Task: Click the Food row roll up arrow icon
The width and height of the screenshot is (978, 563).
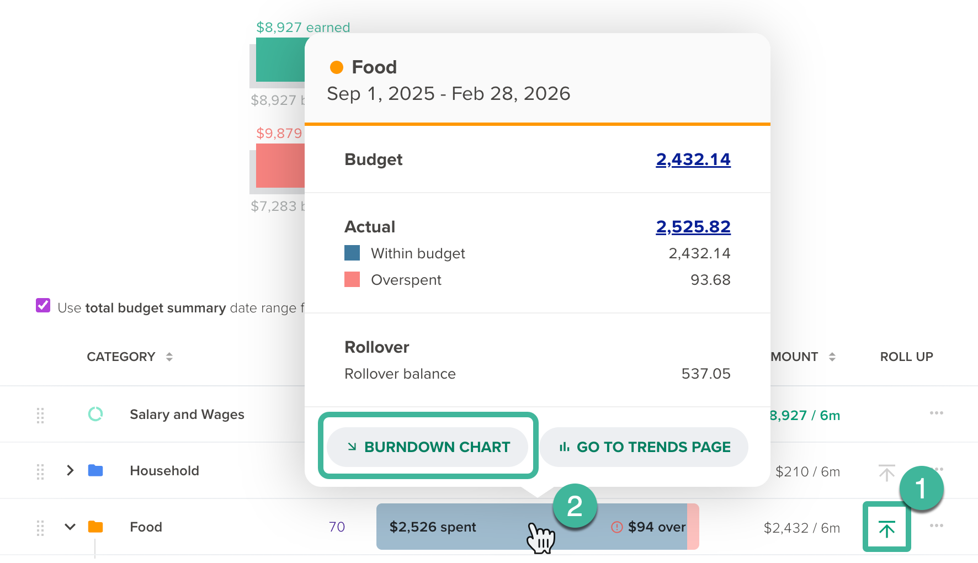Action: click(x=886, y=529)
